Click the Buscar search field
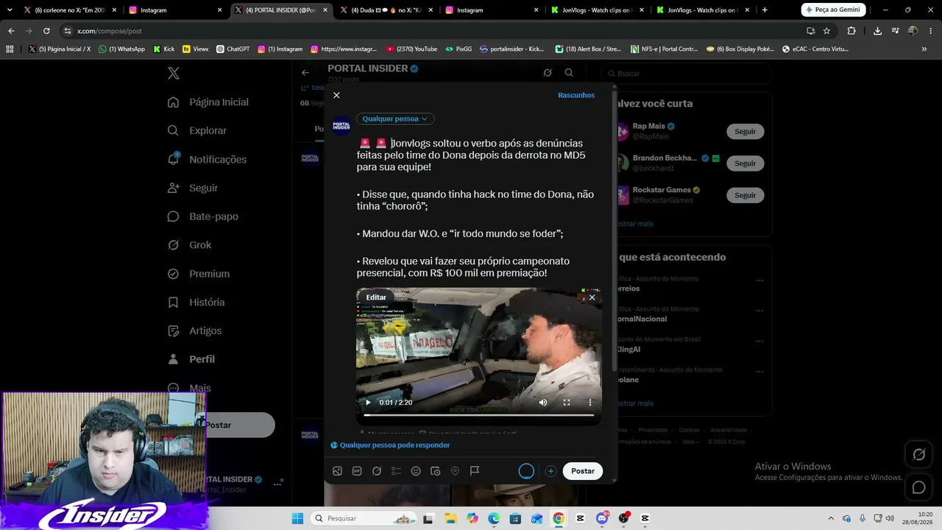 click(687, 74)
